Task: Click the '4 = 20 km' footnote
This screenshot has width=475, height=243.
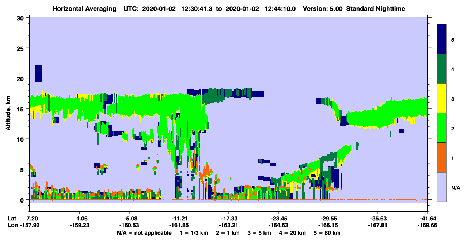Action: 293,233
